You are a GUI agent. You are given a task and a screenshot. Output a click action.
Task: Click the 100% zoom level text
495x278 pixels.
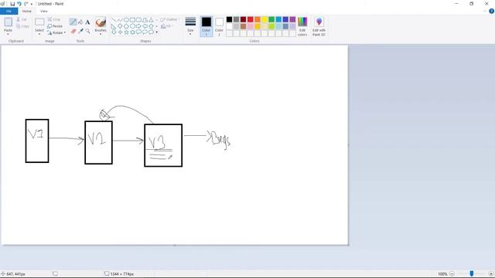point(442,274)
